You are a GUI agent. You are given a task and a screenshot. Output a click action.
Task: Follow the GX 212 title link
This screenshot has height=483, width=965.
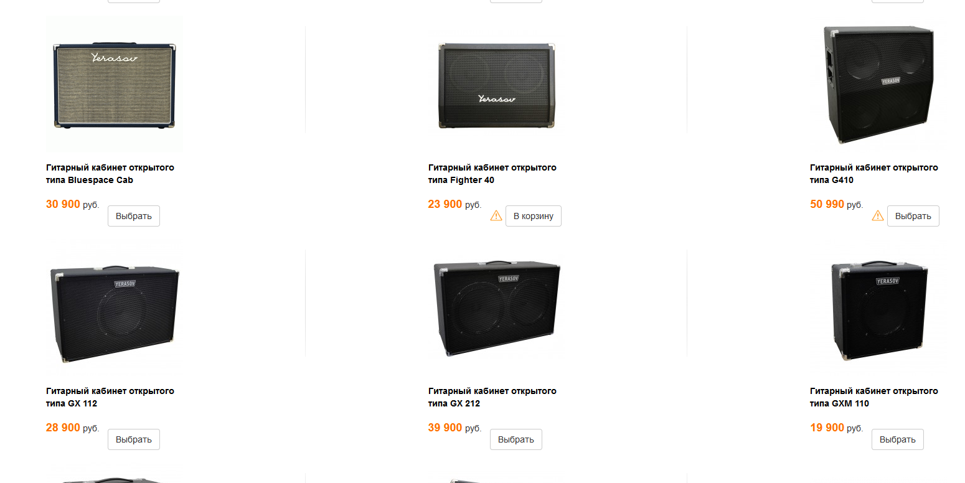coord(492,397)
